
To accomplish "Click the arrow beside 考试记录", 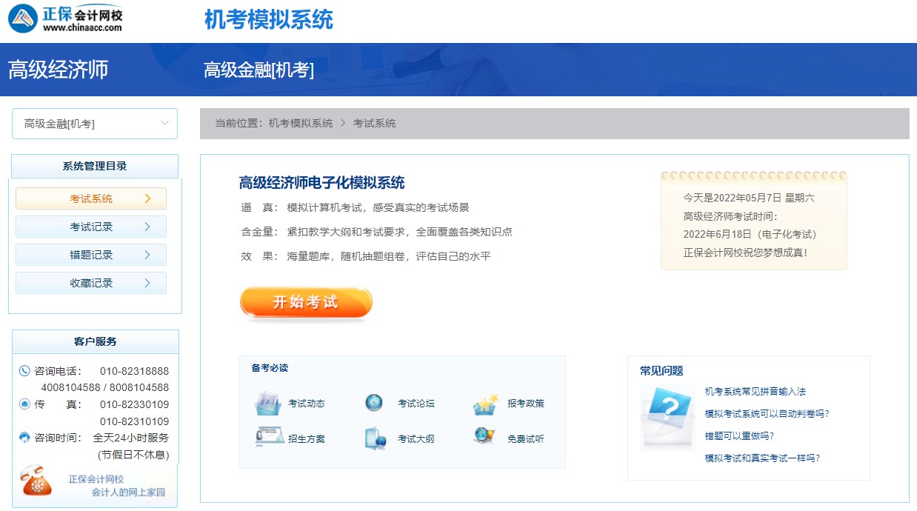I will pos(147,227).
